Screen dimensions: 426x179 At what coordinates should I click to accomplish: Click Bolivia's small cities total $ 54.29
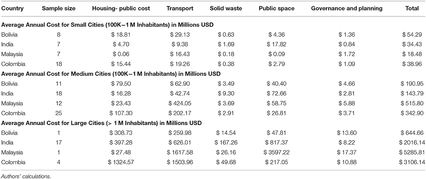pos(412,35)
